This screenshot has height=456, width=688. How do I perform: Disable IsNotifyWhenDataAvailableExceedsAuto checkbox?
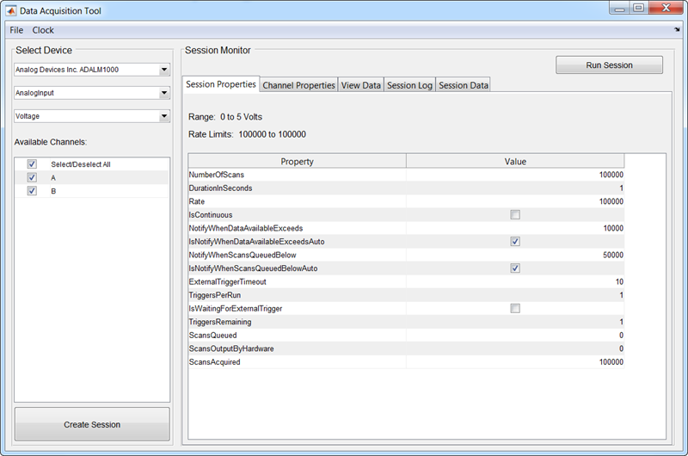pos(515,242)
